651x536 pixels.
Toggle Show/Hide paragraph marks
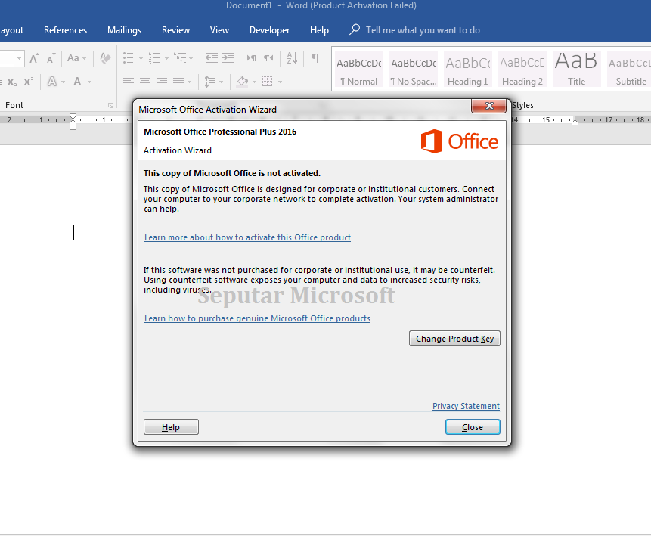[315, 58]
